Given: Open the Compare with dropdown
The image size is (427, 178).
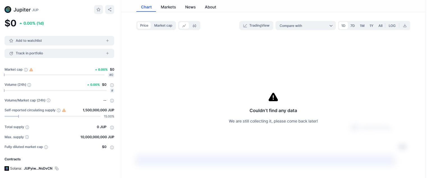Looking at the screenshot, I should 306,26.
